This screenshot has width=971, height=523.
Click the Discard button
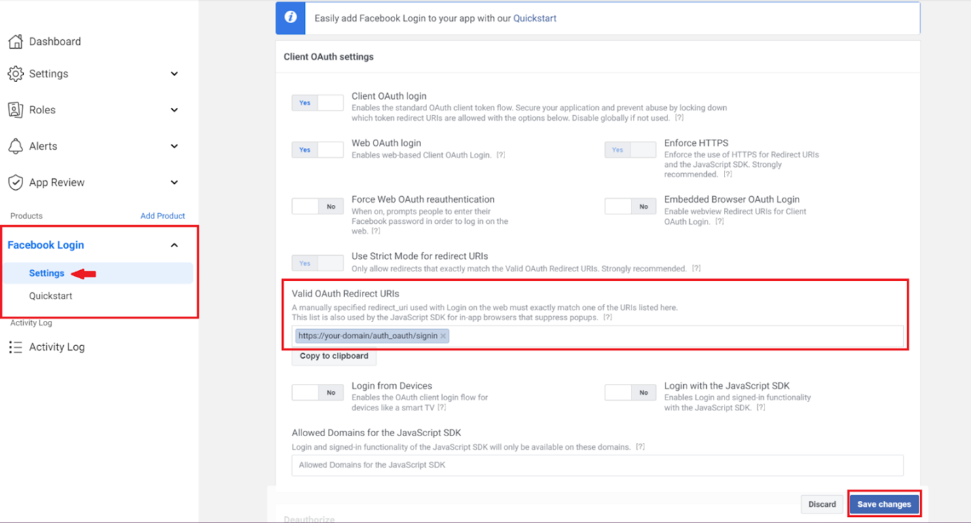822,505
